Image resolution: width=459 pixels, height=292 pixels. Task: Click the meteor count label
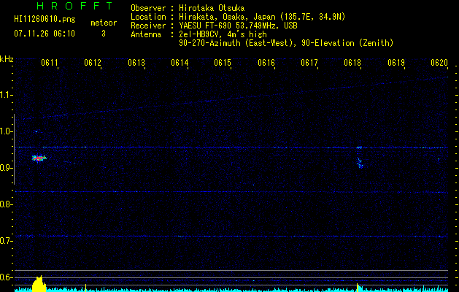(104, 23)
